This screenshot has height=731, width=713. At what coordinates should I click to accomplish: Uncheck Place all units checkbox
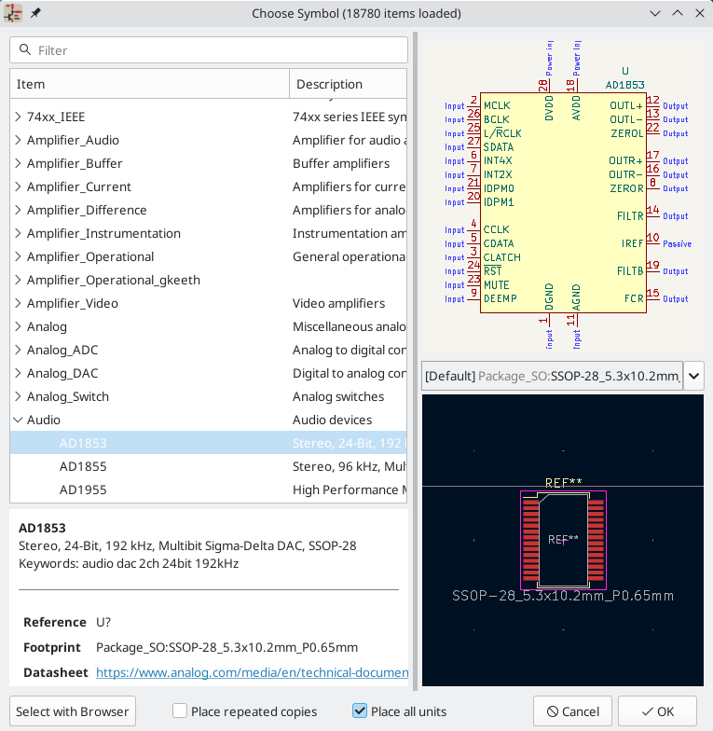[360, 710]
